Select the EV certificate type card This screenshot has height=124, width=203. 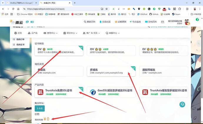tap(164, 51)
